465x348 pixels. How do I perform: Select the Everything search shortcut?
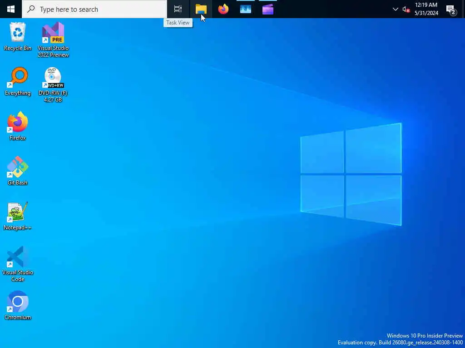click(x=18, y=82)
